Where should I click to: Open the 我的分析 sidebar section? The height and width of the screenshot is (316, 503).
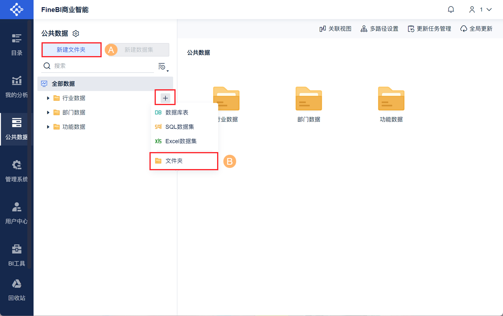coord(17,87)
